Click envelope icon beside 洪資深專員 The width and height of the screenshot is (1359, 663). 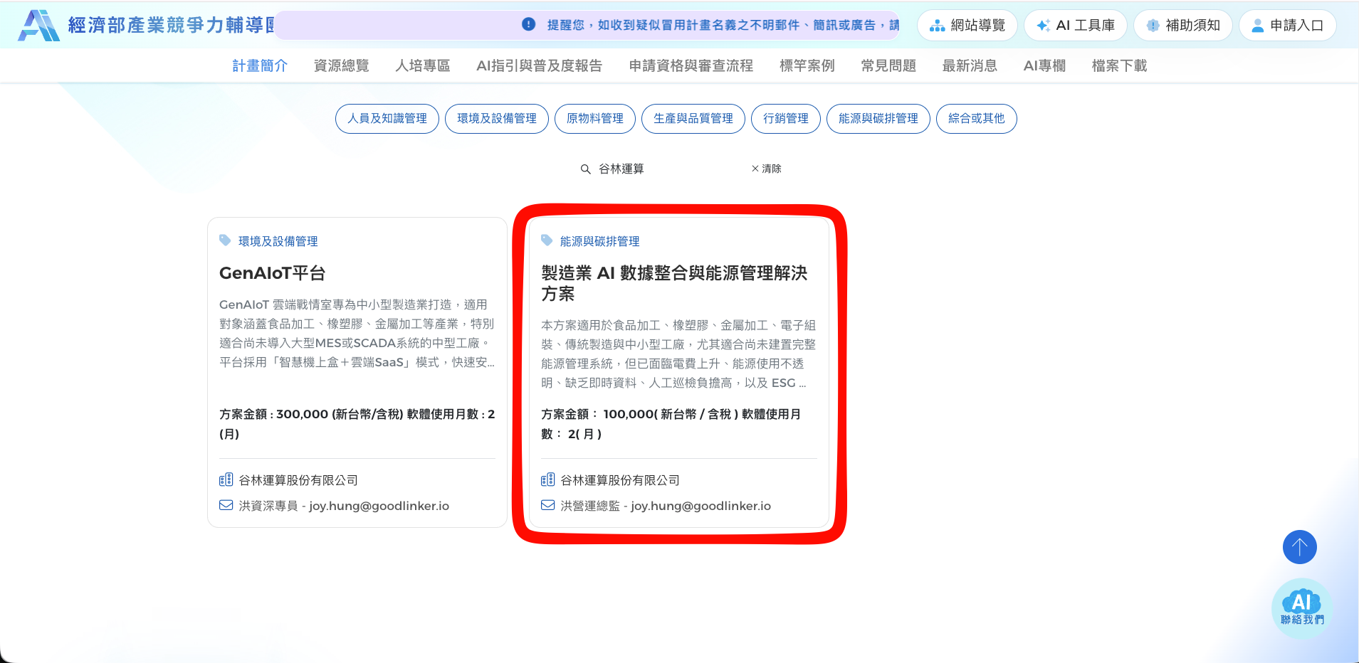[226, 505]
